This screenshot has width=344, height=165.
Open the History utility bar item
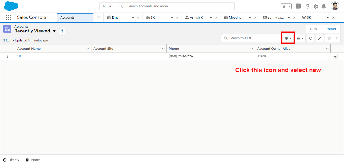[x=11, y=160]
